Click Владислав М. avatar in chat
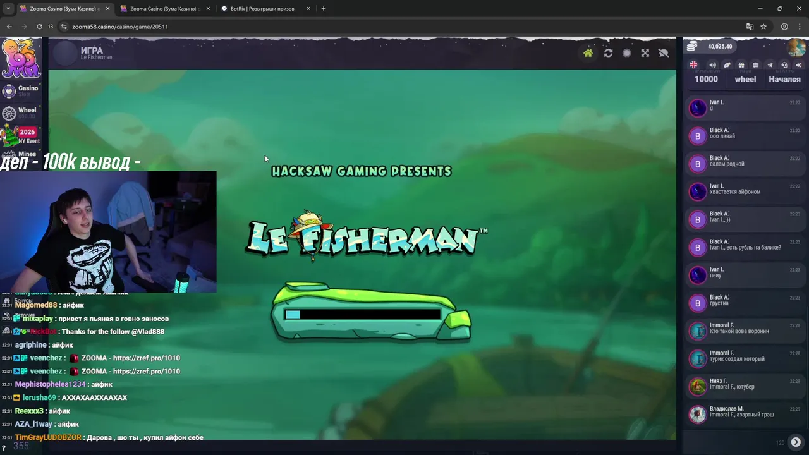809x455 pixels. [698, 414]
